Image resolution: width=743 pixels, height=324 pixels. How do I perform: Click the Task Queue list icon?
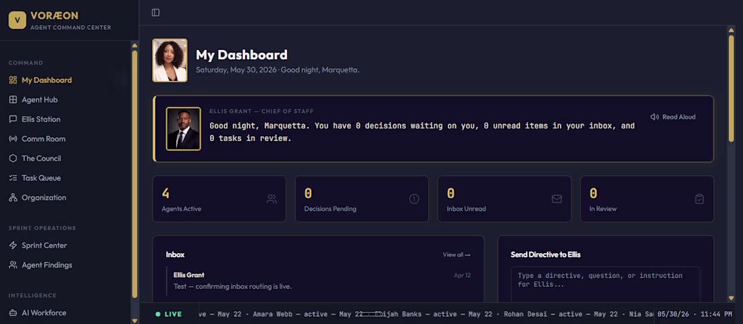[14, 178]
